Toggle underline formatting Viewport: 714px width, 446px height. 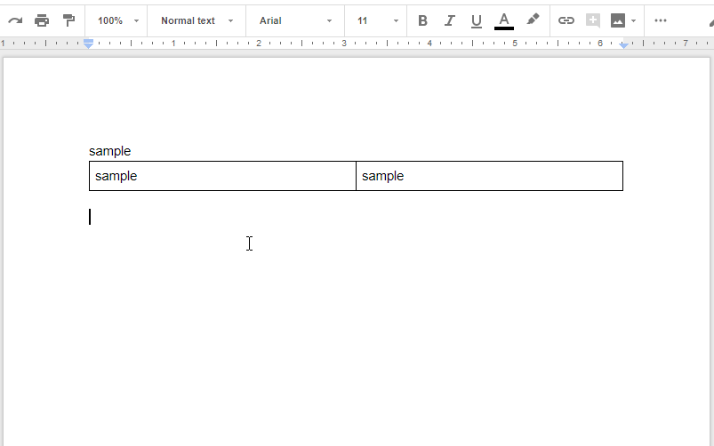click(477, 20)
